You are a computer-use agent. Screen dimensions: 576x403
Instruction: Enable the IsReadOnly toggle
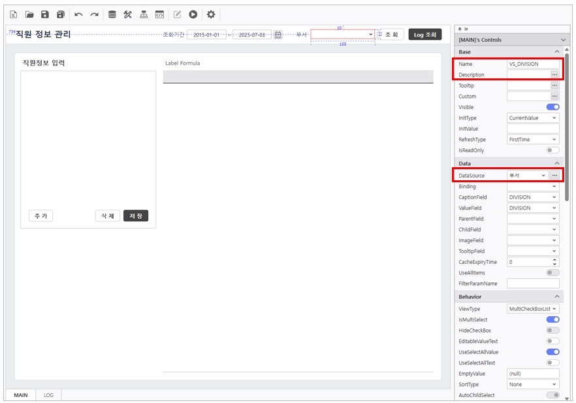[552, 150]
